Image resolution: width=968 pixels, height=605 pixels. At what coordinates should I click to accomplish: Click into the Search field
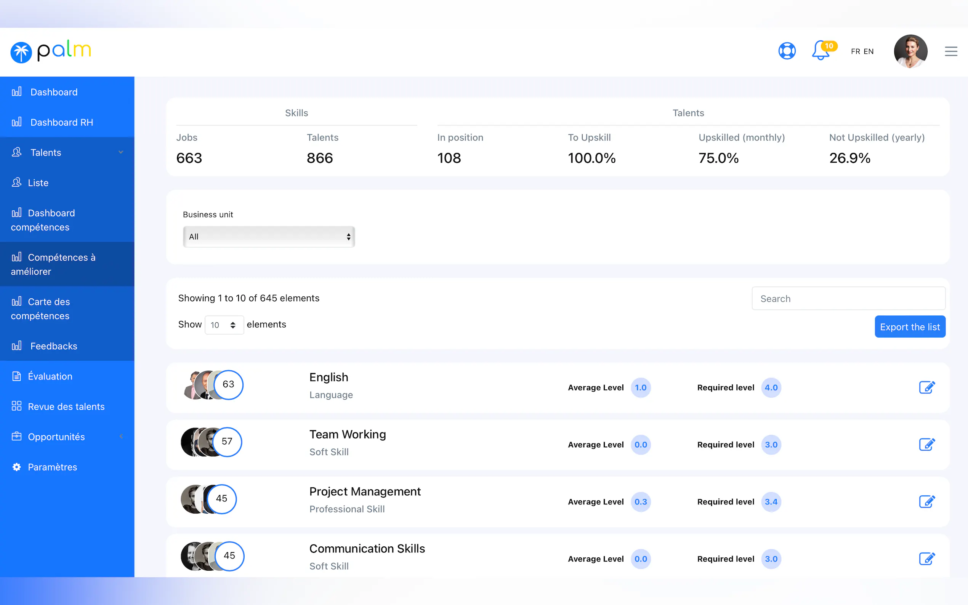click(848, 298)
